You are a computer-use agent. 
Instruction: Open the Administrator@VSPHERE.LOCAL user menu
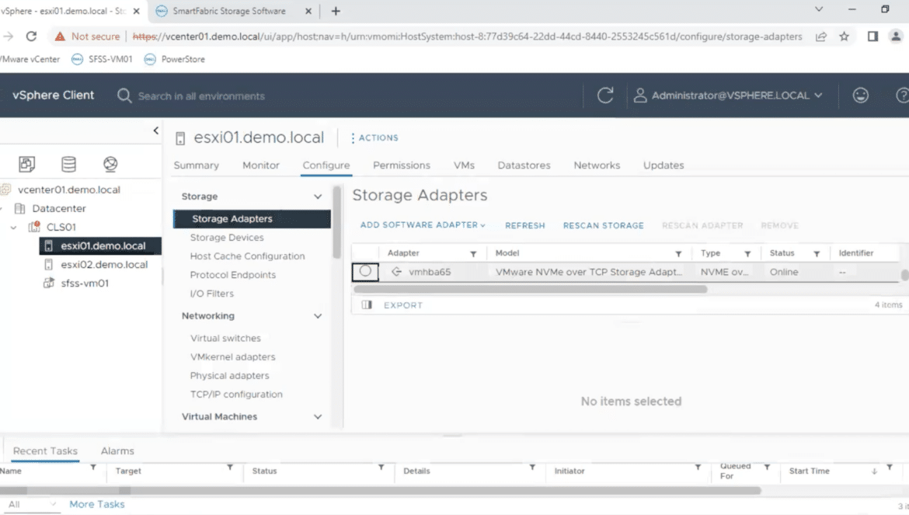tap(729, 96)
